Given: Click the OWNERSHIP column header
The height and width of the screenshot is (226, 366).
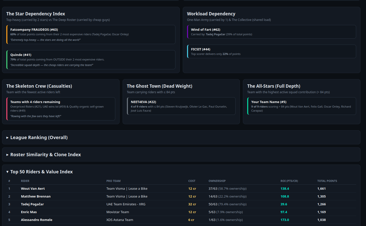Looking at the screenshot, I should coord(217,181).
